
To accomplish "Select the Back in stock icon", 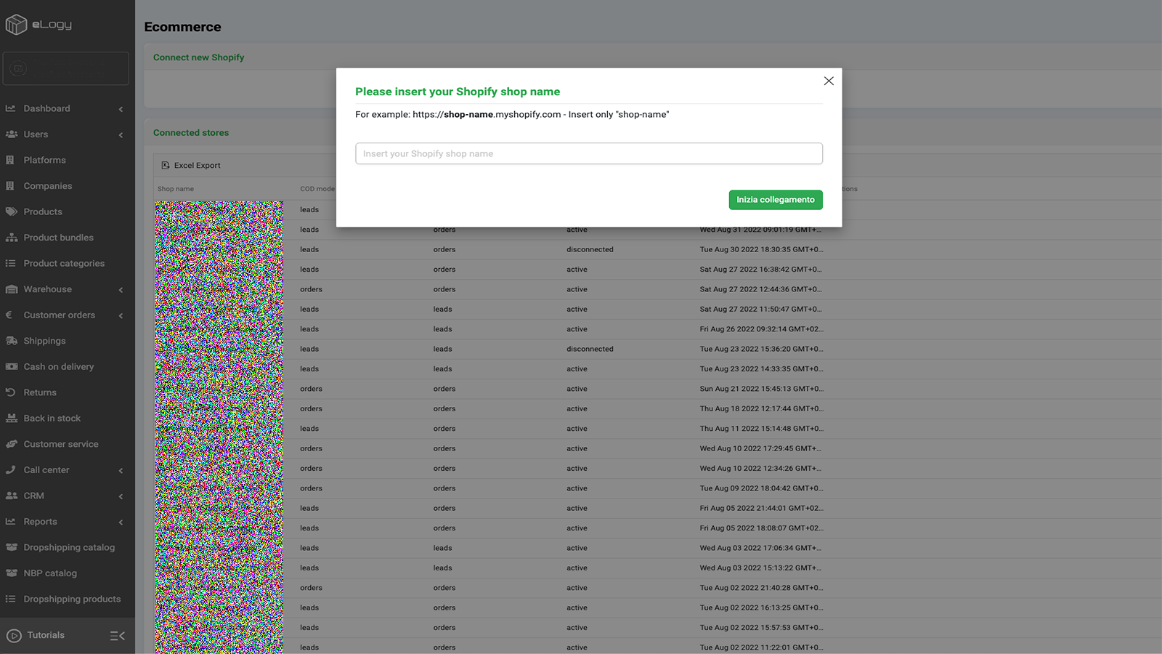I will click(x=11, y=418).
